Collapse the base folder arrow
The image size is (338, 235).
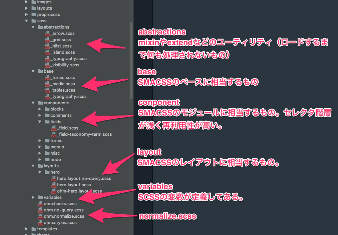point(33,71)
